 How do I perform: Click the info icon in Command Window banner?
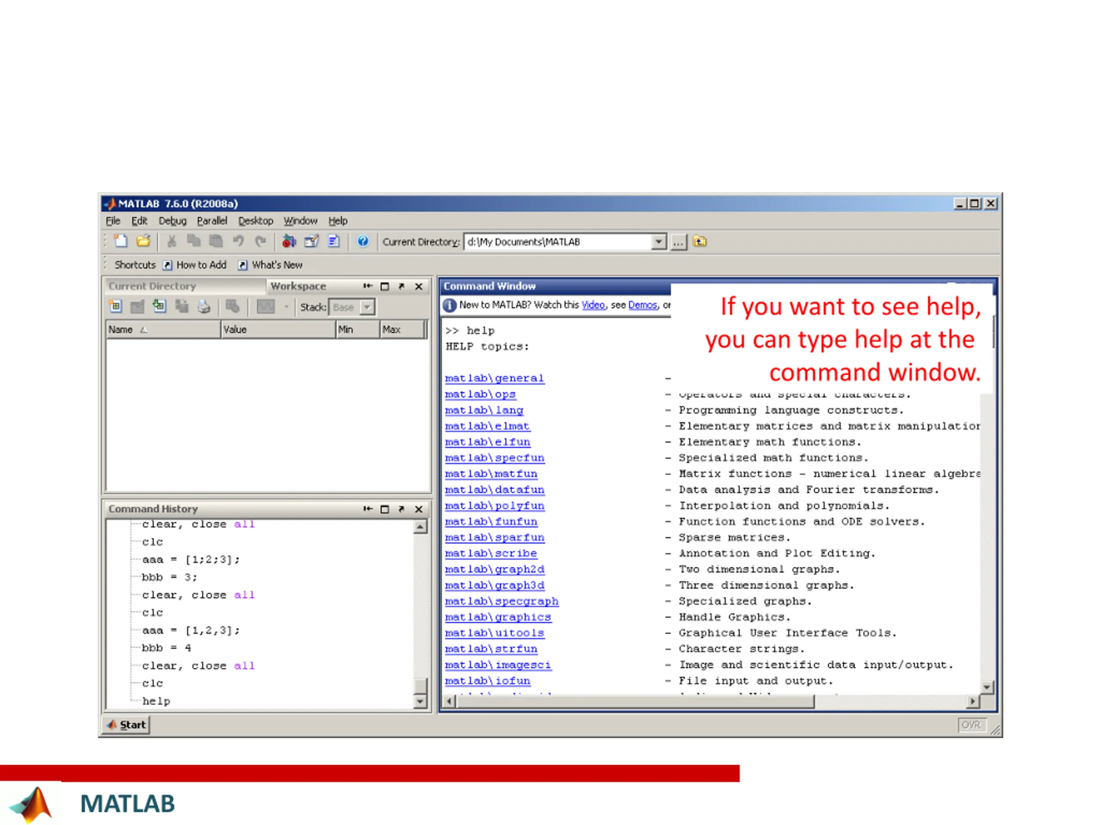(449, 306)
